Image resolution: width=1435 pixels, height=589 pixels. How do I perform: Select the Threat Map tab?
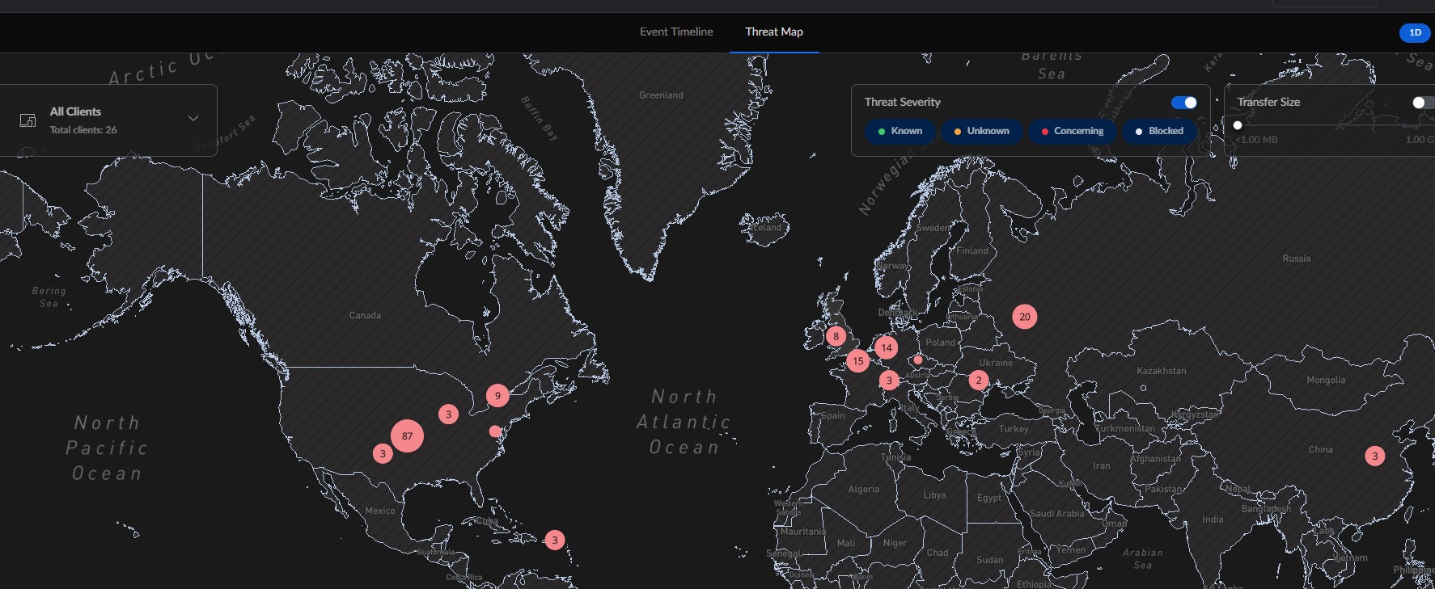(x=773, y=32)
